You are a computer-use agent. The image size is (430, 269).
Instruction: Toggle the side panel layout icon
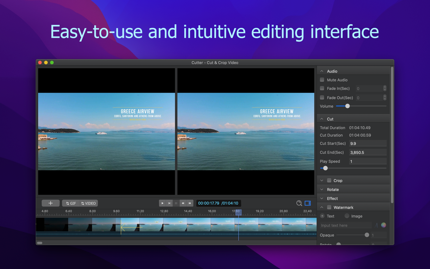(308, 203)
